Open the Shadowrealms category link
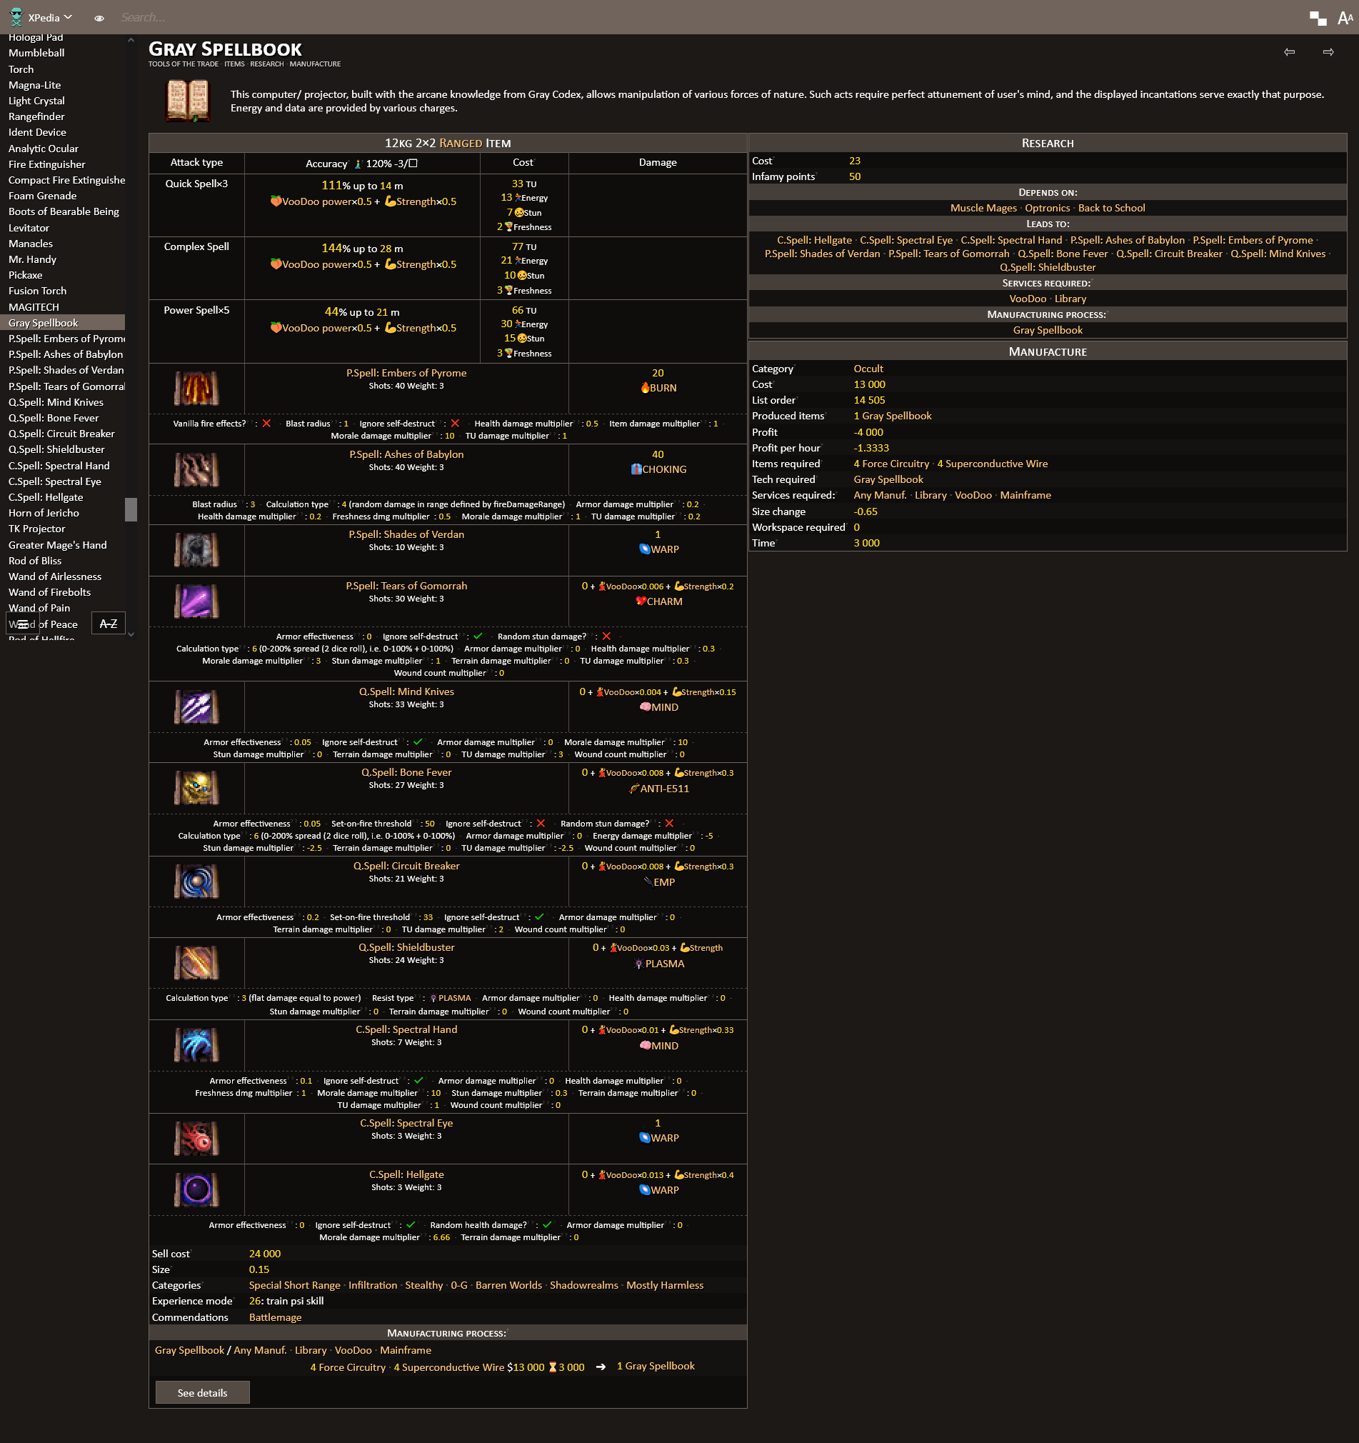The width and height of the screenshot is (1359, 1443). coord(584,1284)
